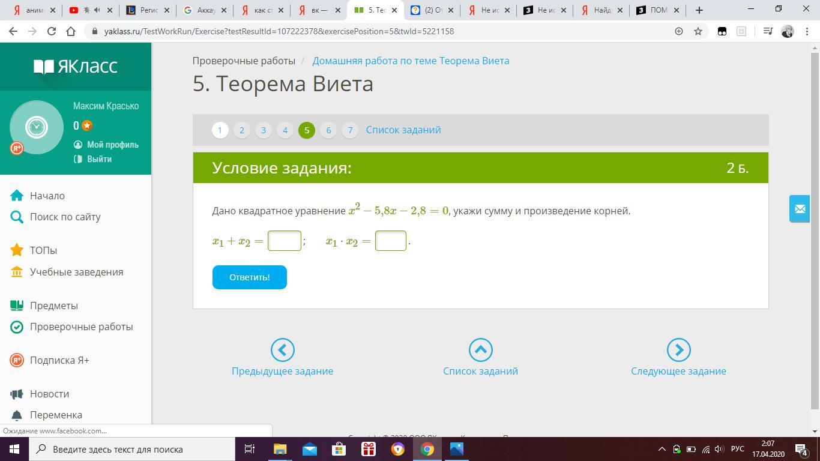Open the Mail app on the taskbar
The width and height of the screenshot is (820, 461).
310,449
